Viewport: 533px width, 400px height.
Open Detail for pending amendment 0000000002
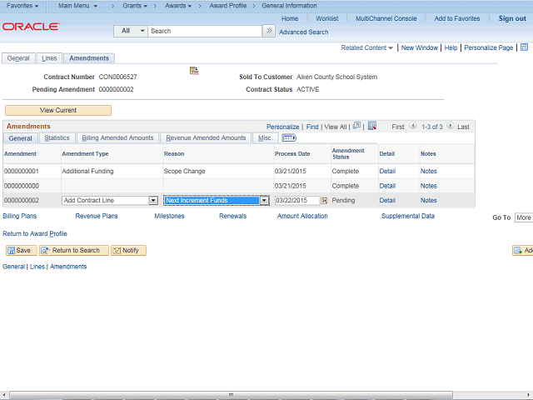point(387,200)
